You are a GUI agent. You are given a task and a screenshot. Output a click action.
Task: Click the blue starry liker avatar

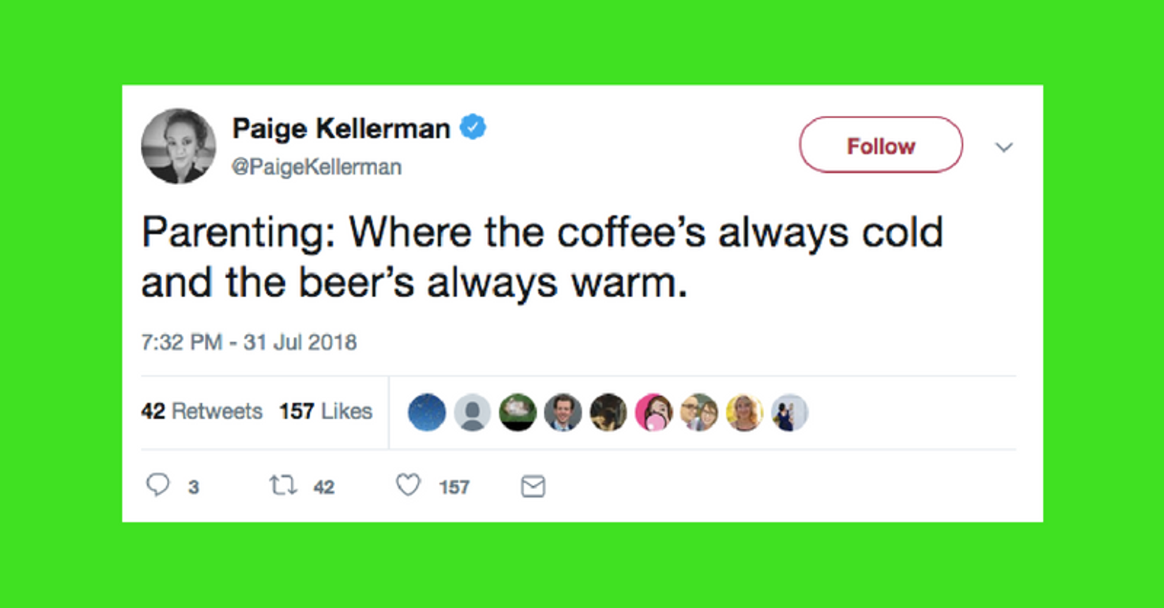click(427, 412)
